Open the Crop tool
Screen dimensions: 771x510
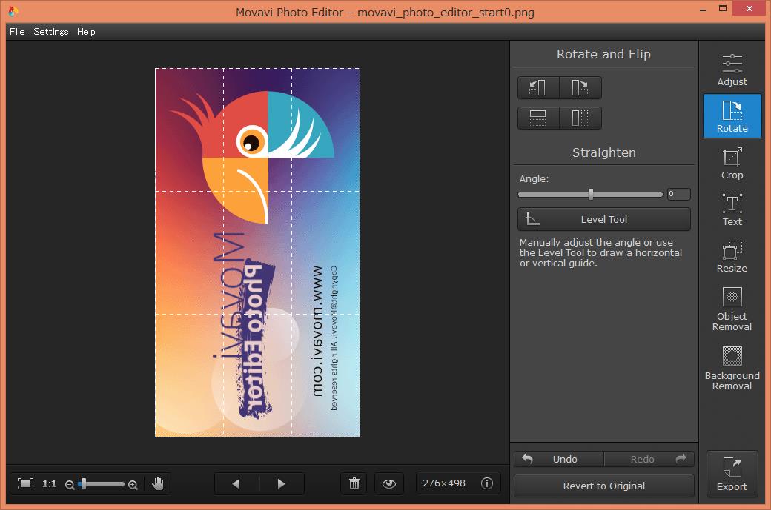[x=732, y=164]
